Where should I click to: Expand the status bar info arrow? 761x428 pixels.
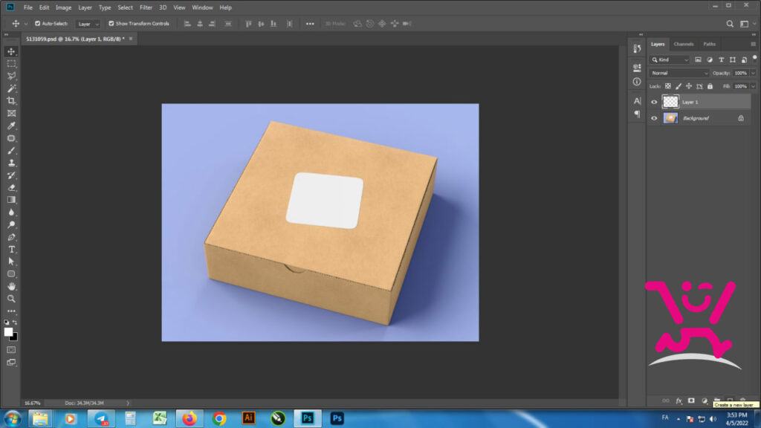click(128, 403)
